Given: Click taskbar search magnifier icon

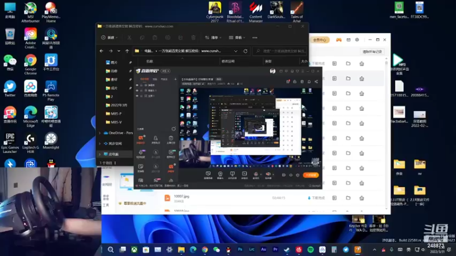Looking at the screenshot, I should (x=111, y=250).
